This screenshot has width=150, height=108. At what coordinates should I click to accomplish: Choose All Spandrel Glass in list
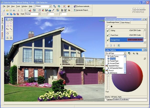tap(116, 68)
